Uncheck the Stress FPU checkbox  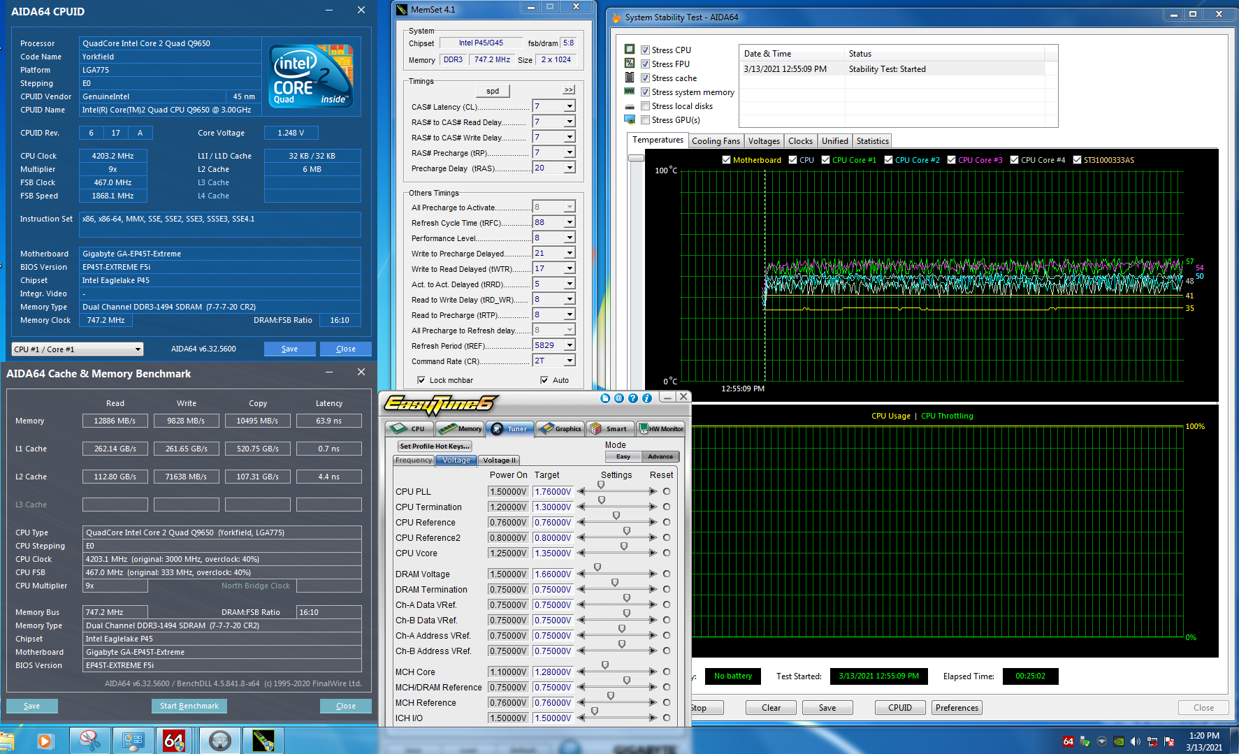(646, 64)
